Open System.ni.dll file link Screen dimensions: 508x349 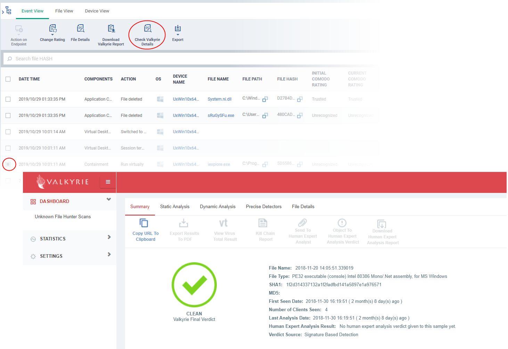[220, 99]
